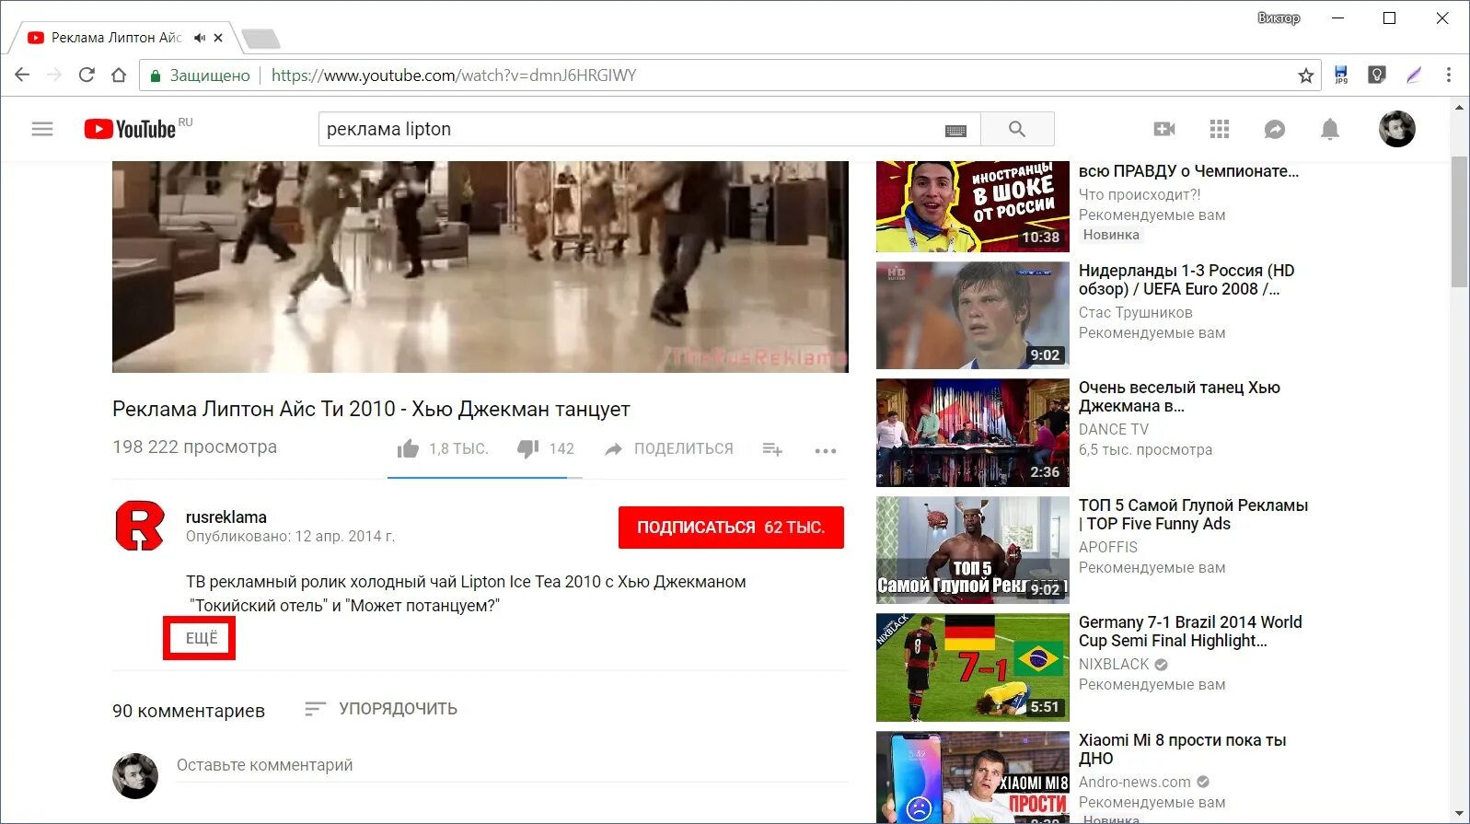The width and height of the screenshot is (1470, 824).
Task: Click the Оставьте комментарий field
Action: pyautogui.click(x=511, y=765)
